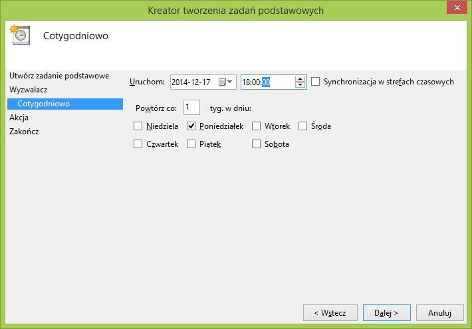This screenshot has width=472, height=329.
Task: Select the Cotygodniowo step in sidebar
Action: click(x=65, y=104)
